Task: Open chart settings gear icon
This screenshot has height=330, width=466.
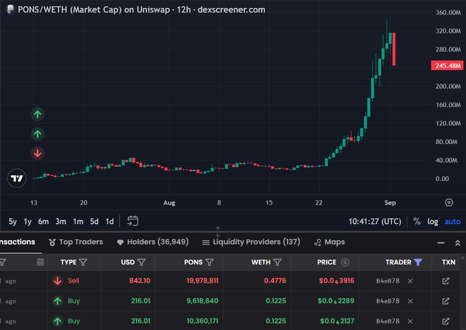Action: point(449,203)
